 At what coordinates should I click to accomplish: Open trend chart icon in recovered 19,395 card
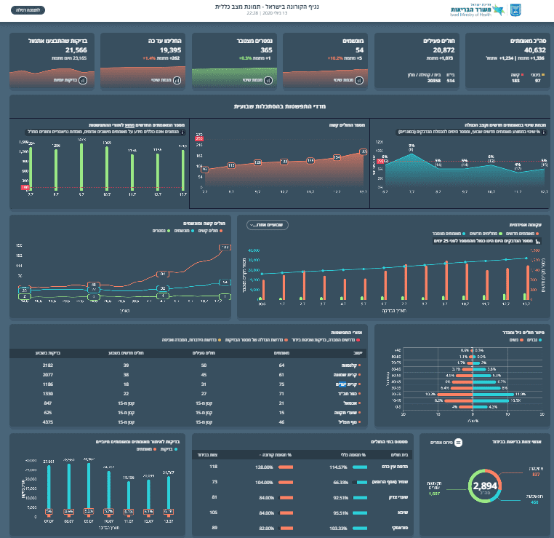coord(177,80)
